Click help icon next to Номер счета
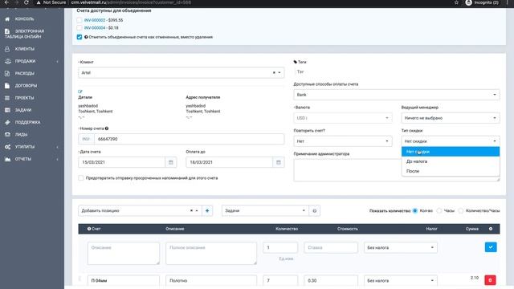This screenshot has height=289, width=514. (107, 128)
